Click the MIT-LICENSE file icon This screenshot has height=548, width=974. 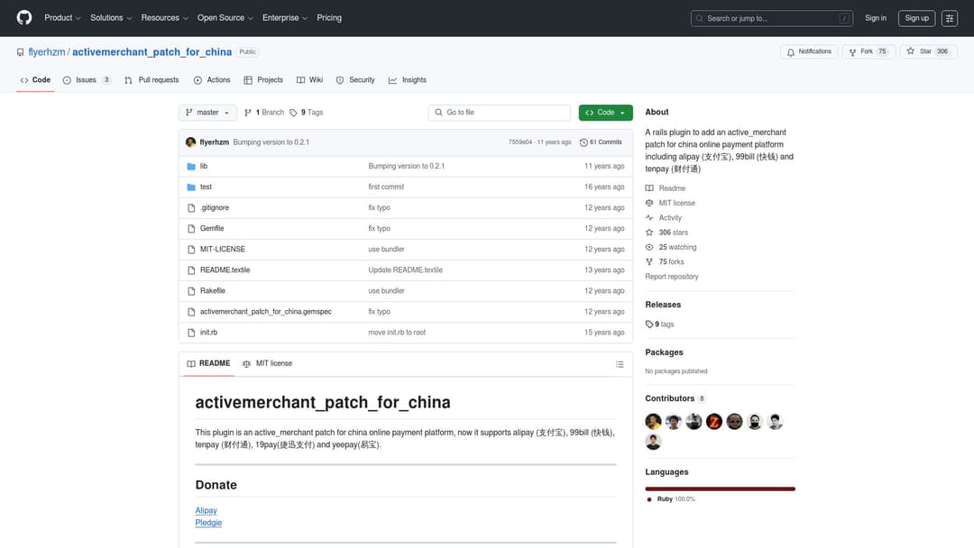coord(191,250)
